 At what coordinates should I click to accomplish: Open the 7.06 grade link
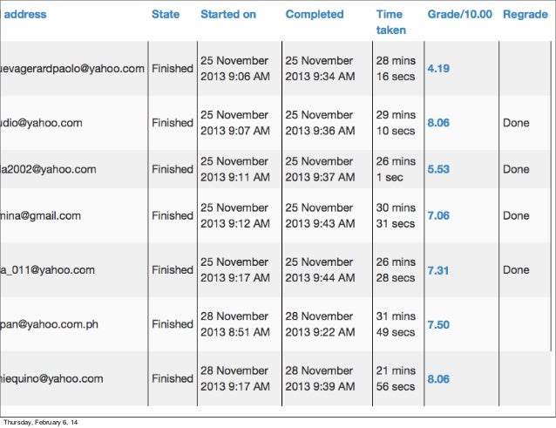point(438,215)
